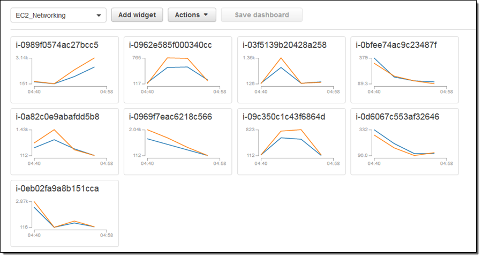Click the i-09c350c1c43f6864d widget title

(x=284, y=117)
